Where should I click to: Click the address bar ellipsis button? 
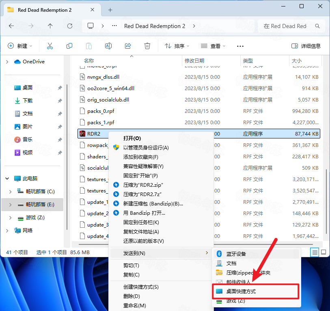tap(114, 26)
